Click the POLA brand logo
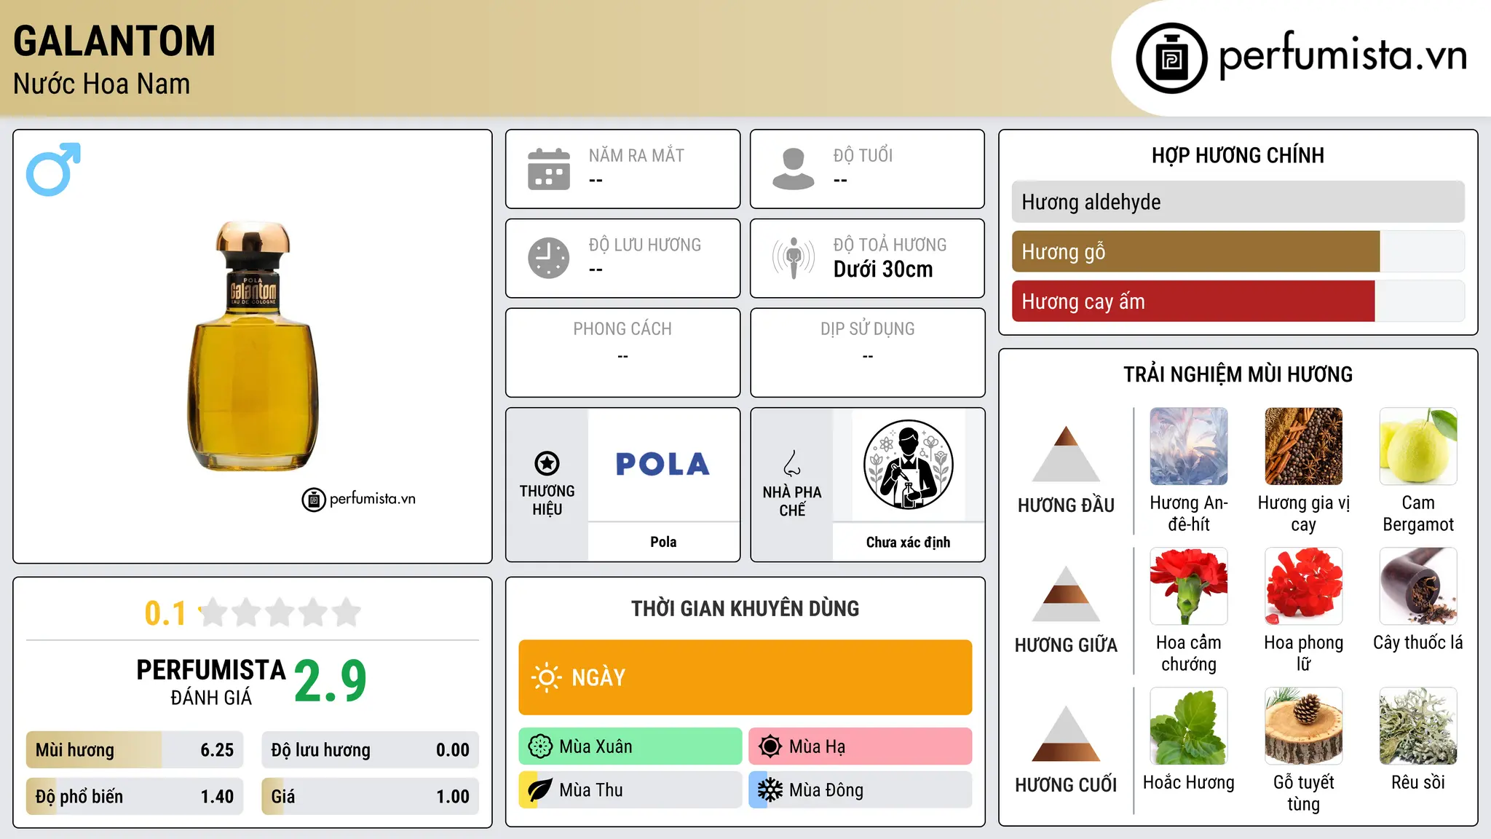The height and width of the screenshot is (839, 1491). click(663, 464)
